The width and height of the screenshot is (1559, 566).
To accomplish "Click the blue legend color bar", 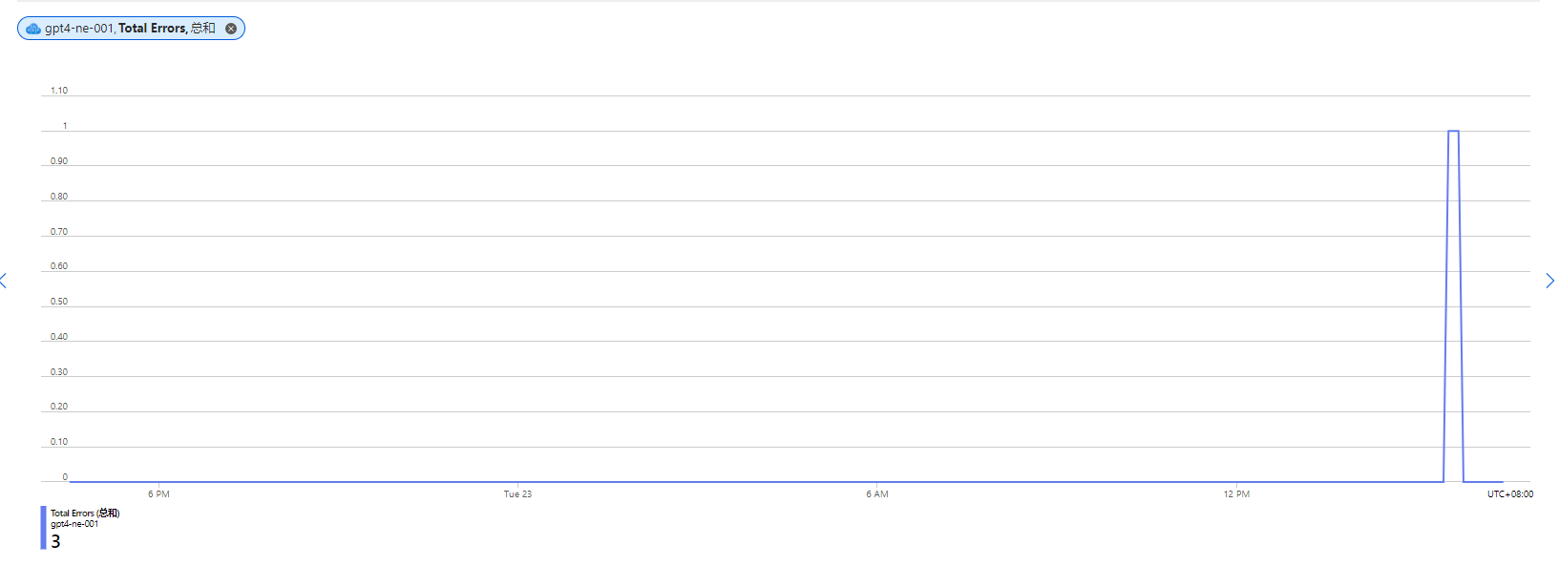I will pos(43,528).
